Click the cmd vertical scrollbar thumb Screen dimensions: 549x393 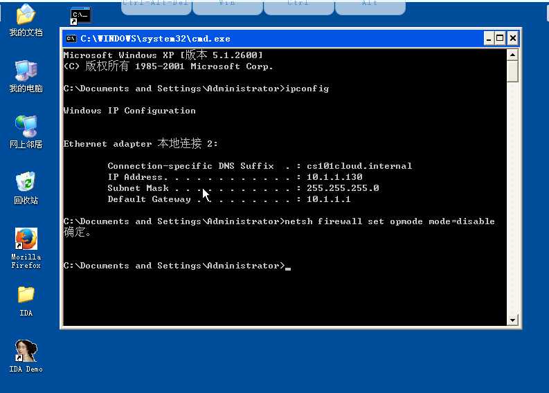(x=512, y=71)
